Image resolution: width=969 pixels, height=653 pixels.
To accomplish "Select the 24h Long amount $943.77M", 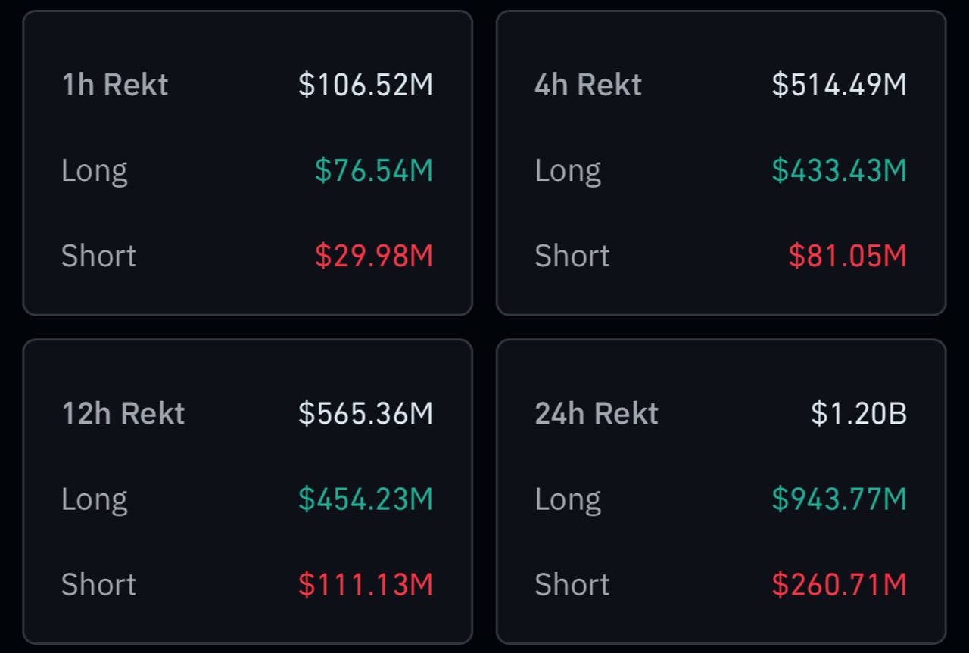I will pyautogui.click(x=839, y=499).
